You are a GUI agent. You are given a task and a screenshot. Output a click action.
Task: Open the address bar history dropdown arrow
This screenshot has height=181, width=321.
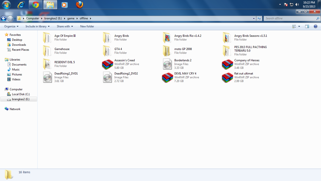(254, 18)
